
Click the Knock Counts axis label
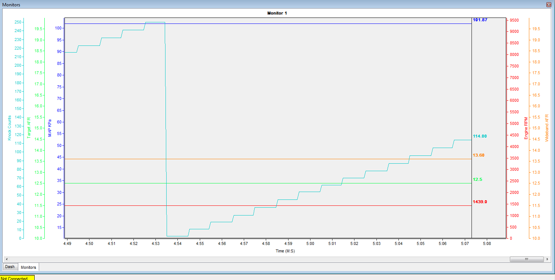pyautogui.click(x=10, y=128)
